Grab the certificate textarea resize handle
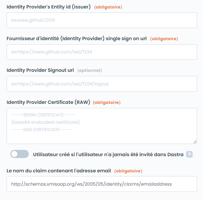 click(x=195, y=142)
